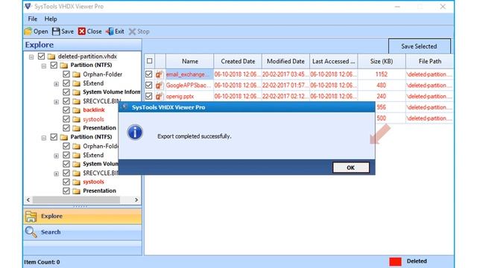477x268 pixels.
Task: Sort by the Name column header
Action: (190, 61)
